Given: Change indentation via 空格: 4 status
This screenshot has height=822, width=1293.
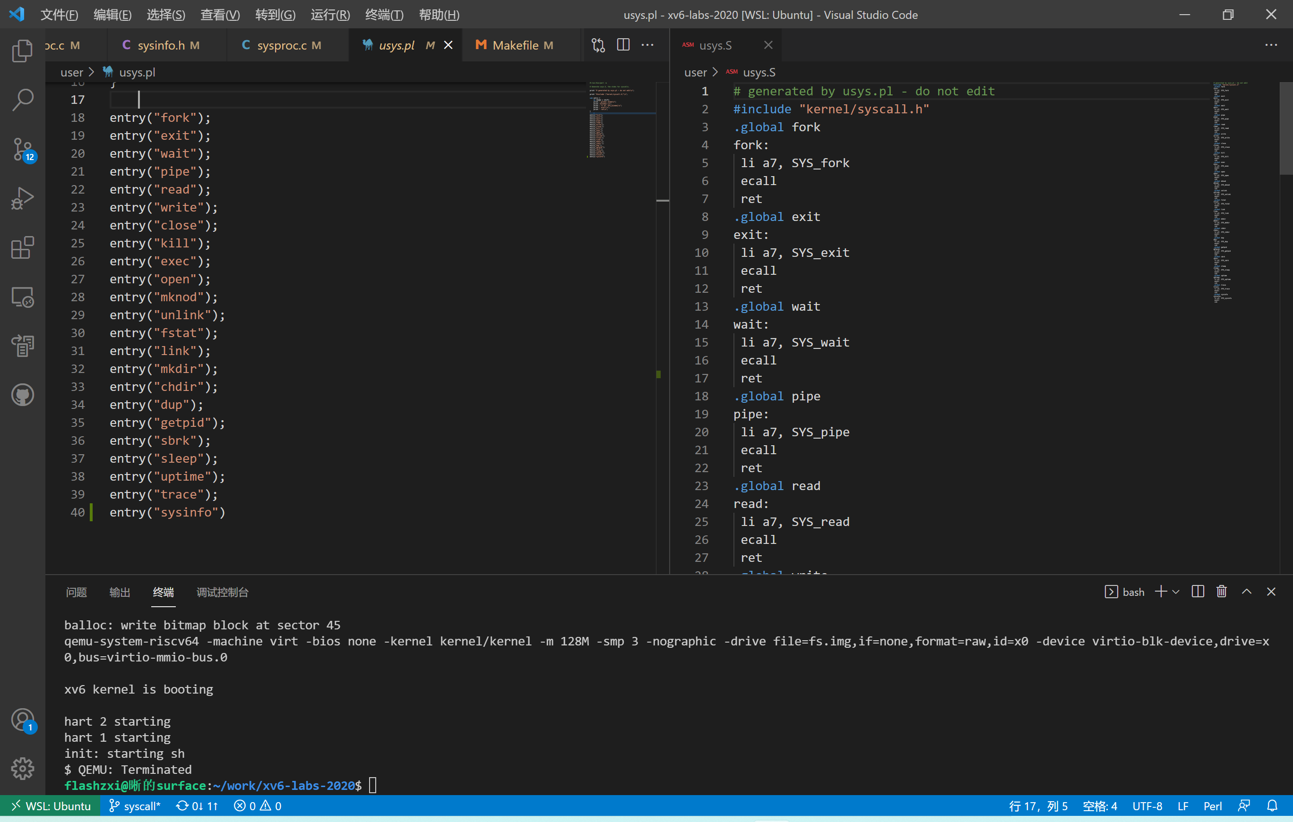Looking at the screenshot, I should 1100,806.
